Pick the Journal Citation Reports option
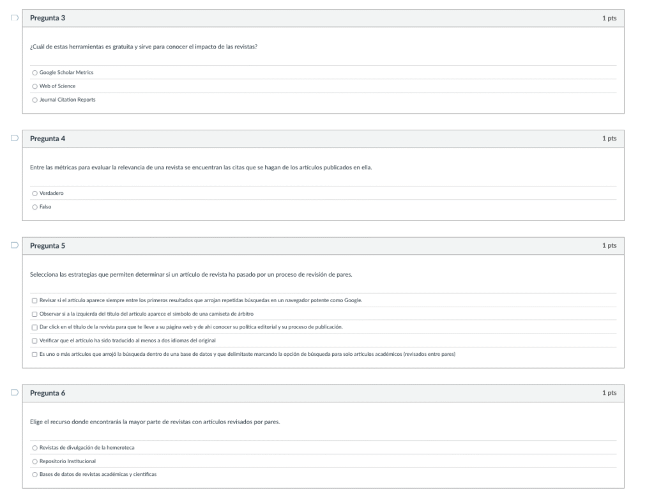Screen dimensions: 654x497 point(34,99)
